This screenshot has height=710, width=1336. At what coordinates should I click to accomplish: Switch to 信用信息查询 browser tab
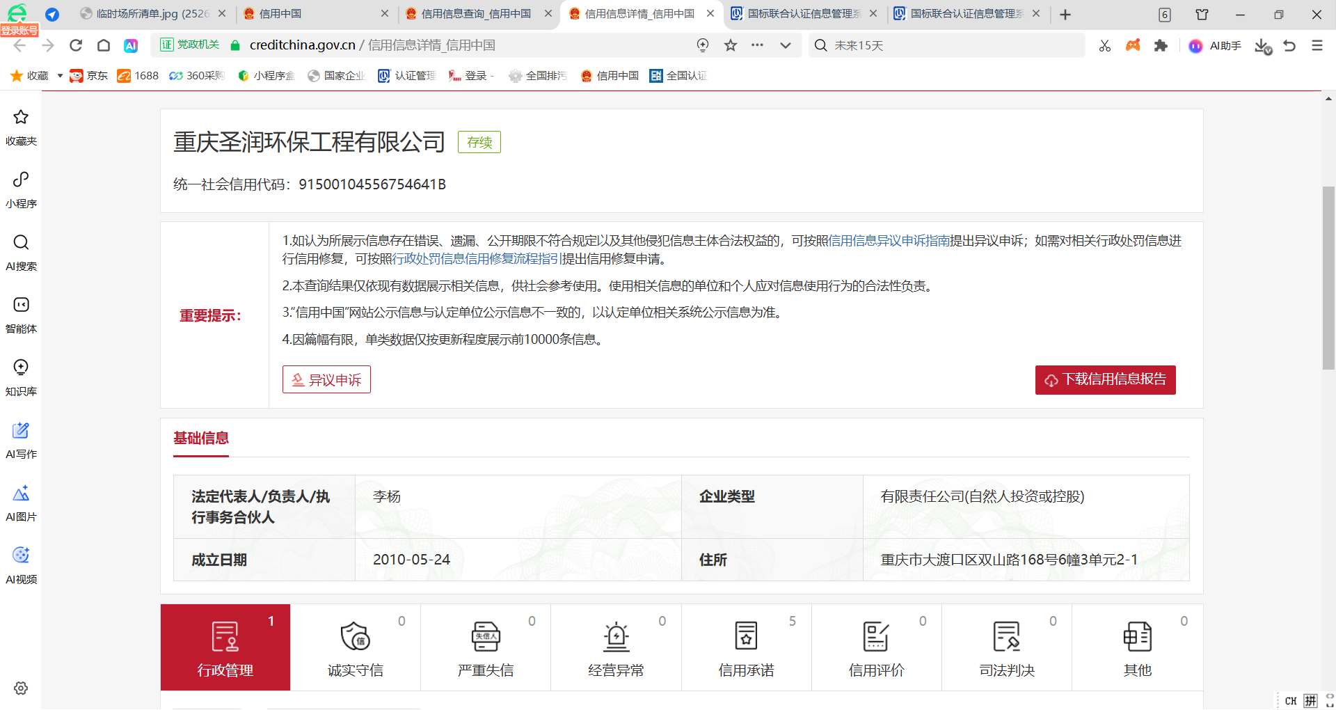(x=476, y=14)
